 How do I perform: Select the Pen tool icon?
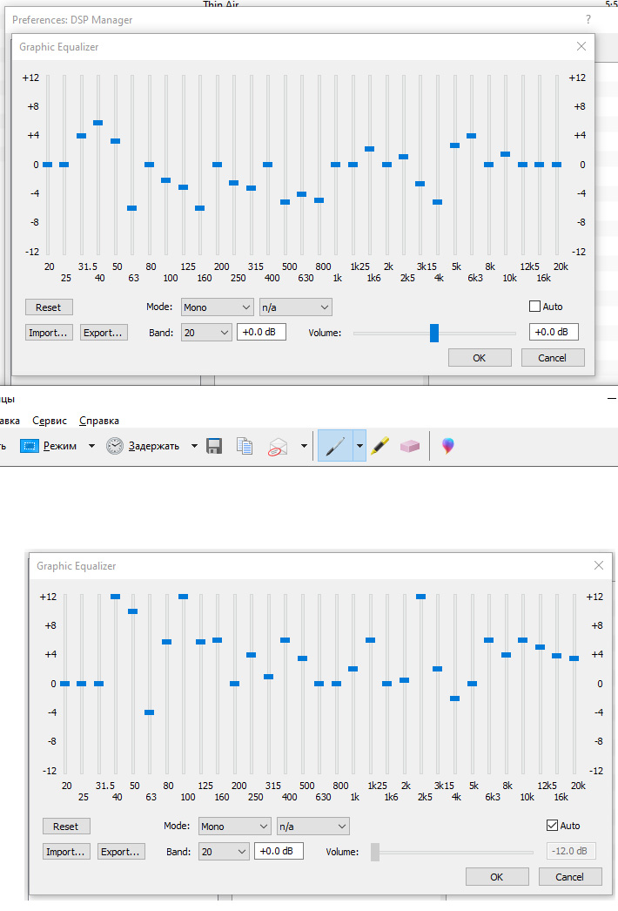pos(335,446)
